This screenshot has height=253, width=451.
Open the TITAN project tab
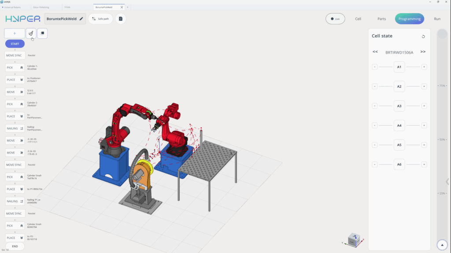pos(67,7)
